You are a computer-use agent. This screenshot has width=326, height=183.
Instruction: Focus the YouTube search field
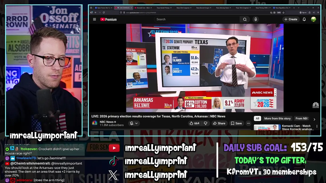[x=197, y=19]
